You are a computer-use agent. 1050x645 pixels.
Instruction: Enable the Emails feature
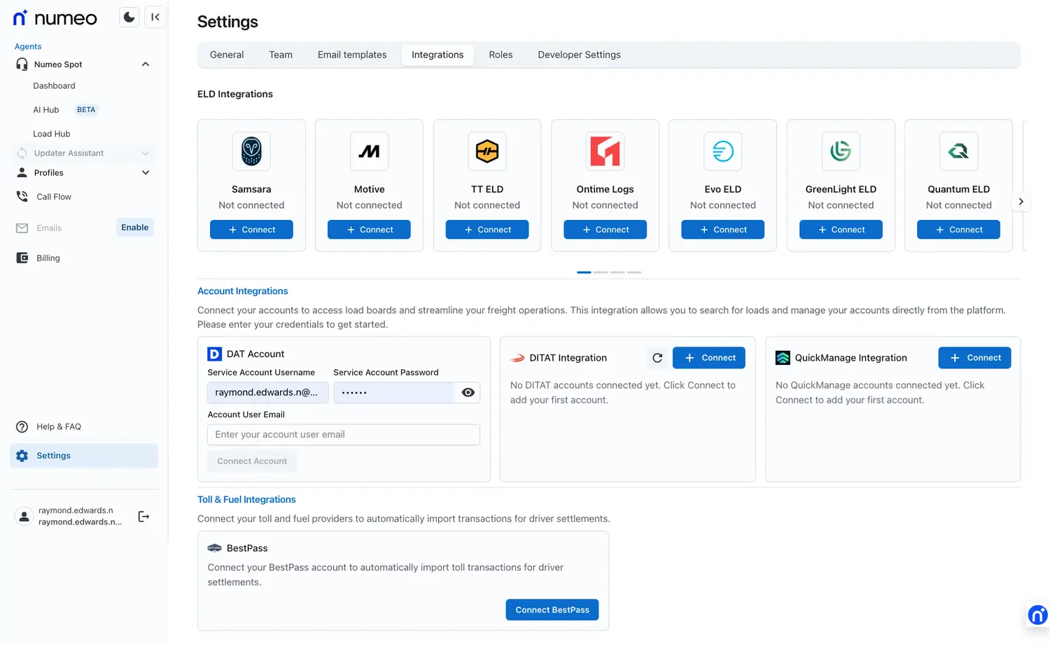pos(134,228)
